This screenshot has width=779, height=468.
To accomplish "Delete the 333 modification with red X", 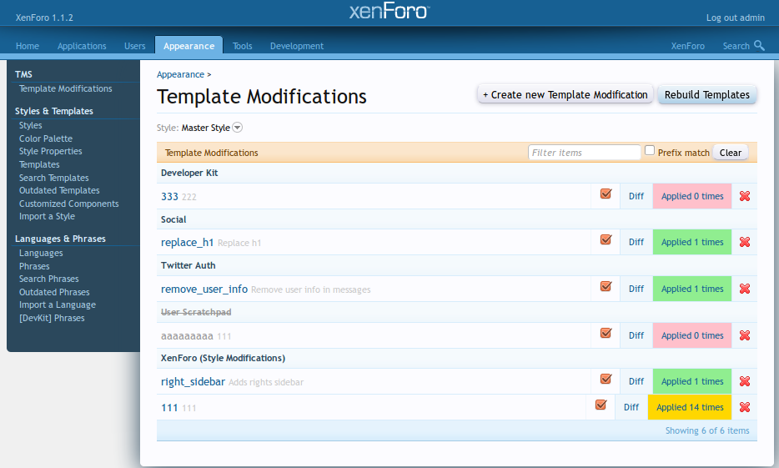I will pos(745,196).
